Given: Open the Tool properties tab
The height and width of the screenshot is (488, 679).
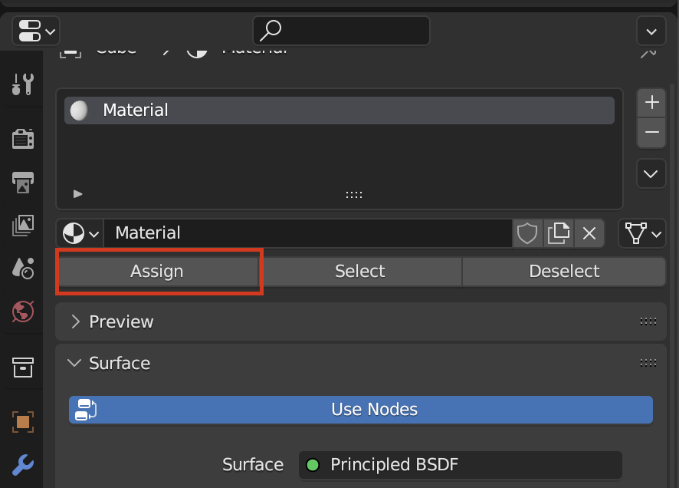Looking at the screenshot, I should 23,84.
